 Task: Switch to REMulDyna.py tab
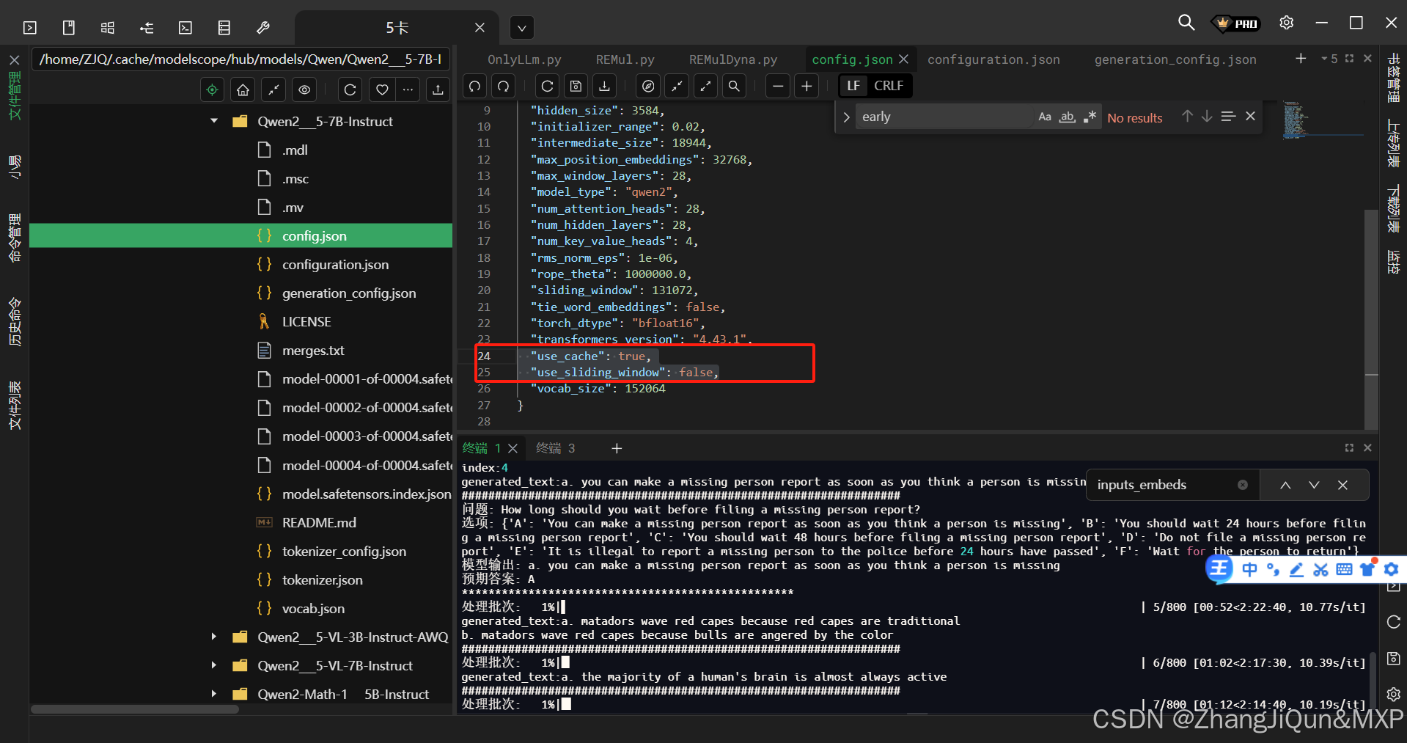click(733, 59)
